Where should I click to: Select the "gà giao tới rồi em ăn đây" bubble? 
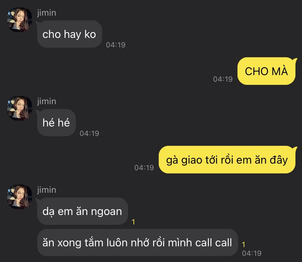tap(227, 160)
